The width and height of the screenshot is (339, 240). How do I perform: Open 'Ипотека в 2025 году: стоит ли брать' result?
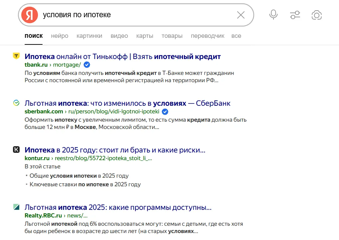point(115,150)
